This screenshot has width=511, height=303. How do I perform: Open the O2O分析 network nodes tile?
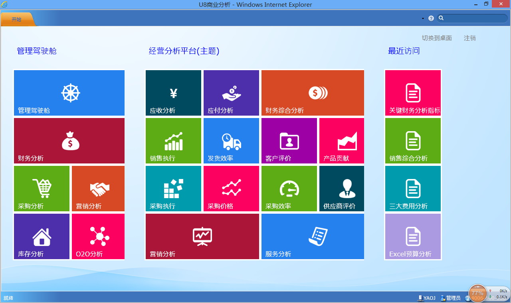98,236
